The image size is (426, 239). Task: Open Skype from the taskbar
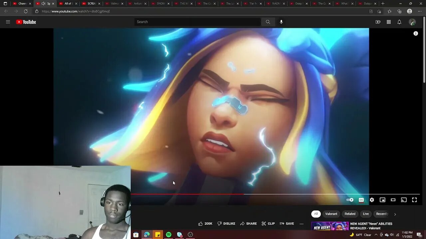click(x=180, y=235)
